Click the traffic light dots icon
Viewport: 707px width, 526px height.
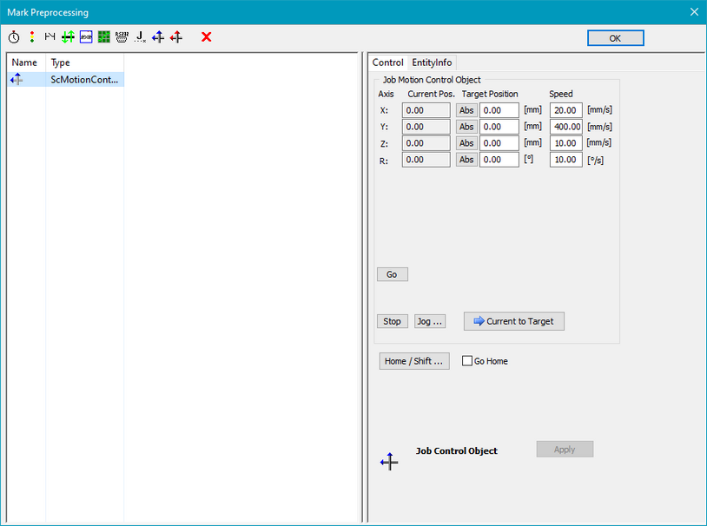pos(32,37)
